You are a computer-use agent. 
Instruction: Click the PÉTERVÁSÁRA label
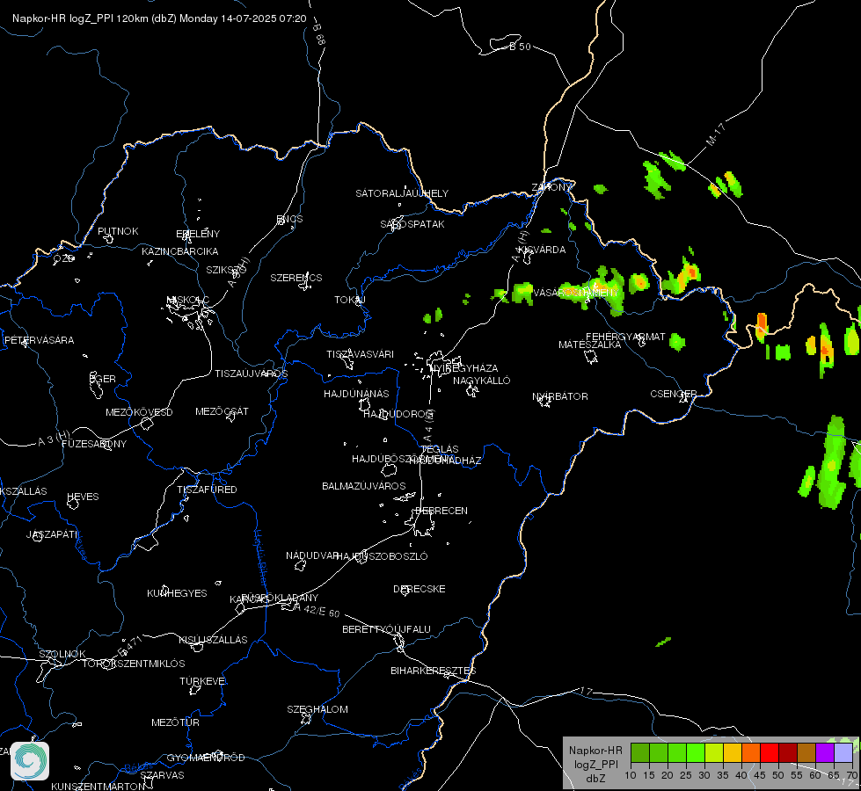click(x=39, y=340)
